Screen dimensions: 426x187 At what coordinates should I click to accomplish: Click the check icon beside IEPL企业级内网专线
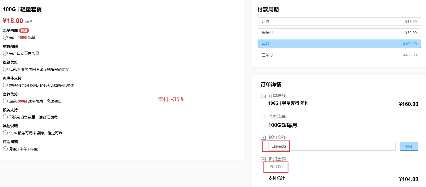coord(5,69)
